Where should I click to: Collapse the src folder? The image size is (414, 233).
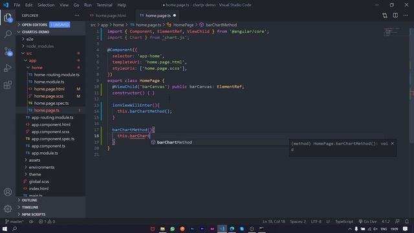click(x=29, y=53)
